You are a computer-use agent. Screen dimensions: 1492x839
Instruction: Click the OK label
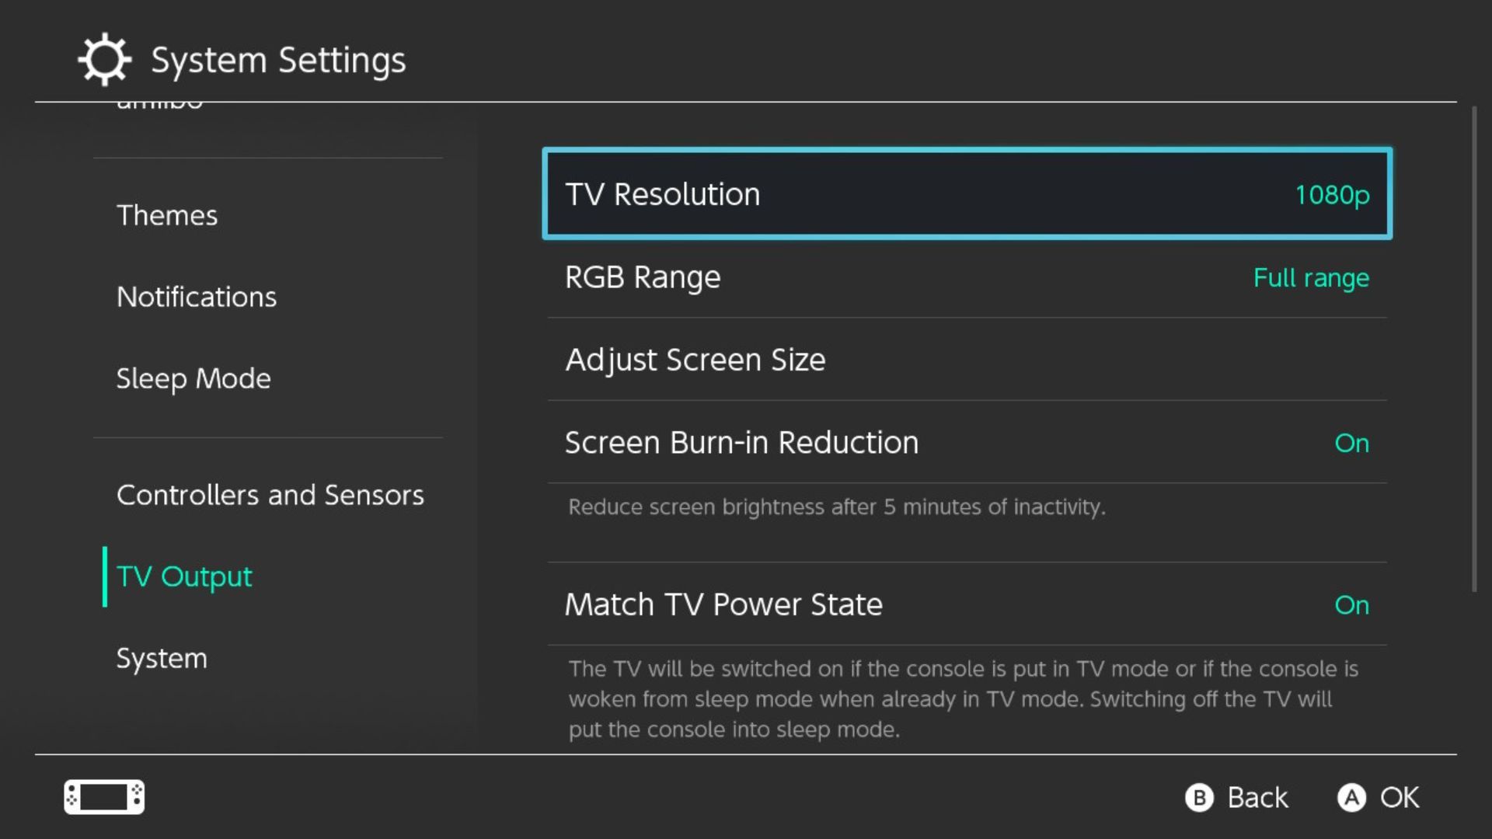coord(1399,797)
